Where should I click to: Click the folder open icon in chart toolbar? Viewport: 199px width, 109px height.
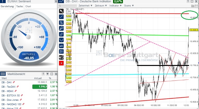(193, 6)
